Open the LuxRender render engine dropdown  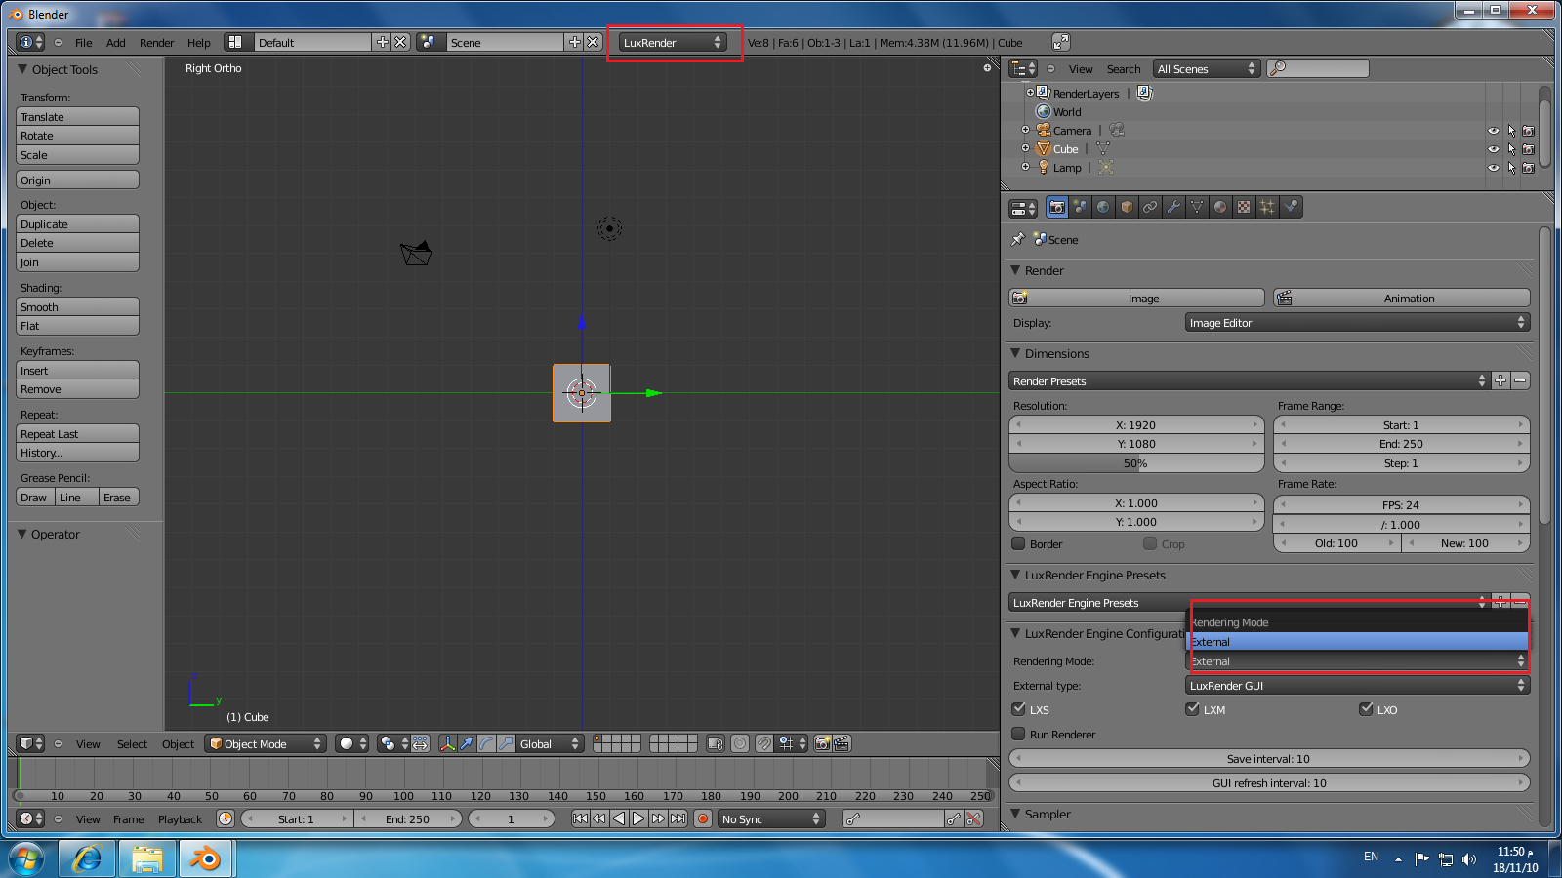tap(673, 42)
